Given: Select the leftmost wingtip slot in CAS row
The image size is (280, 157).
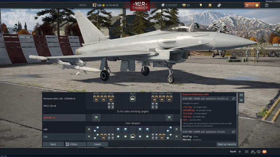Looking at the screenshot, I should point(89,137).
